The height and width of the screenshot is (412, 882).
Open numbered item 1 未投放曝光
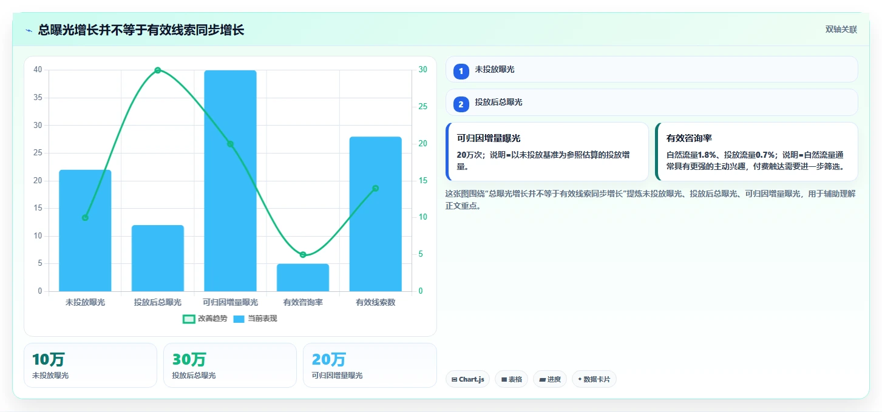[651, 69]
